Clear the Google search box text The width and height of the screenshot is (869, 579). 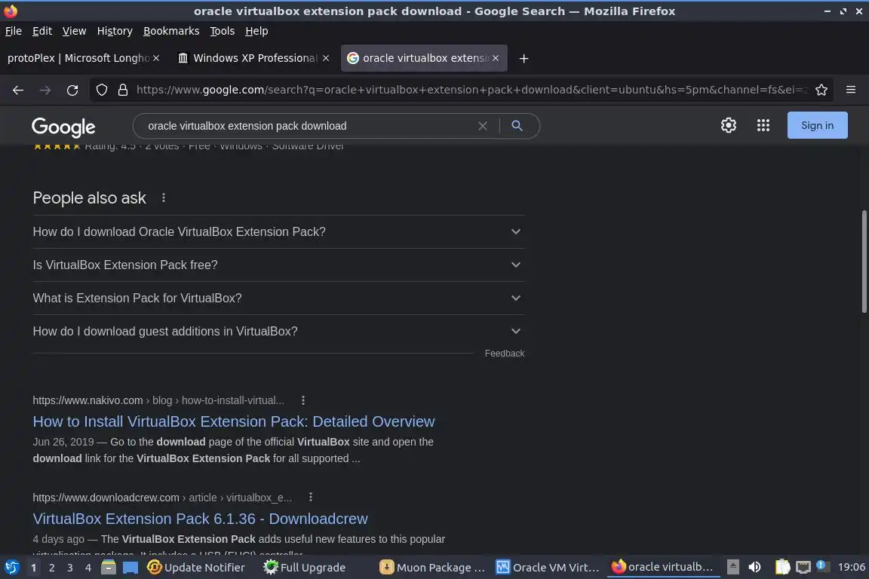(x=483, y=126)
